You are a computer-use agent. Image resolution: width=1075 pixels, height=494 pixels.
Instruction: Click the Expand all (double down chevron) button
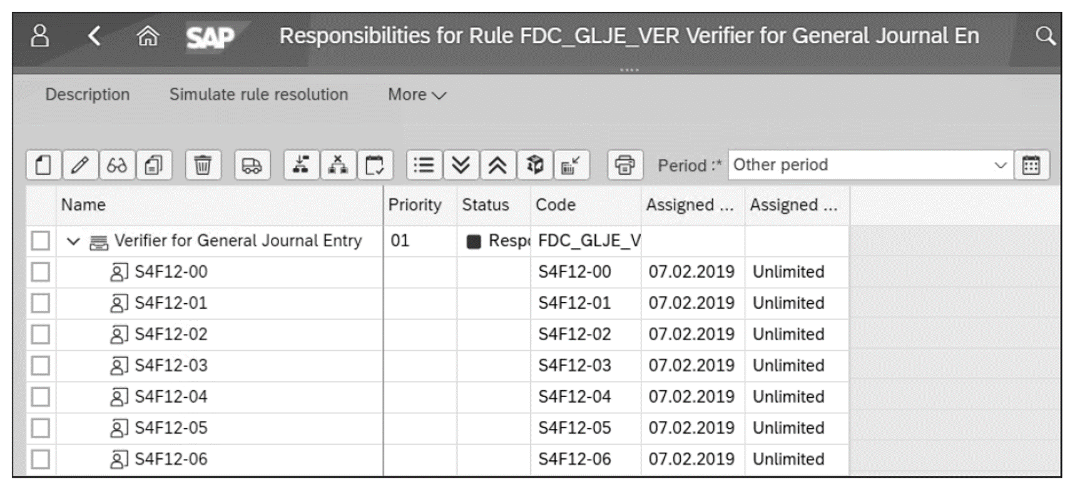pos(461,165)
